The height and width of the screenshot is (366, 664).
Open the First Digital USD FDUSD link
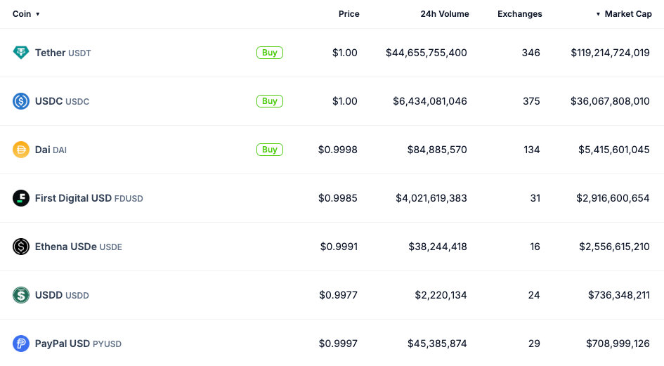click(x=89, y=198)
